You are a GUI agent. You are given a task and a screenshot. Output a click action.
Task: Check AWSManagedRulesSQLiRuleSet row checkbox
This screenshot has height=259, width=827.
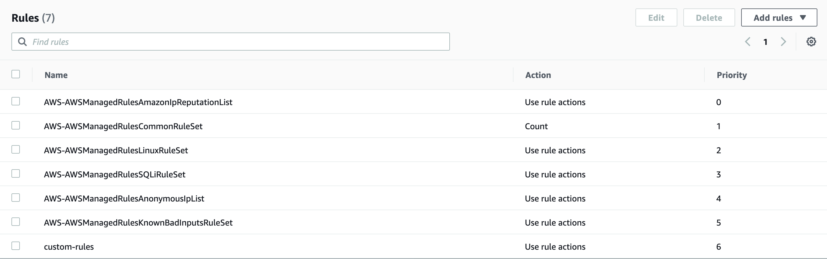[x=16, y=174]
